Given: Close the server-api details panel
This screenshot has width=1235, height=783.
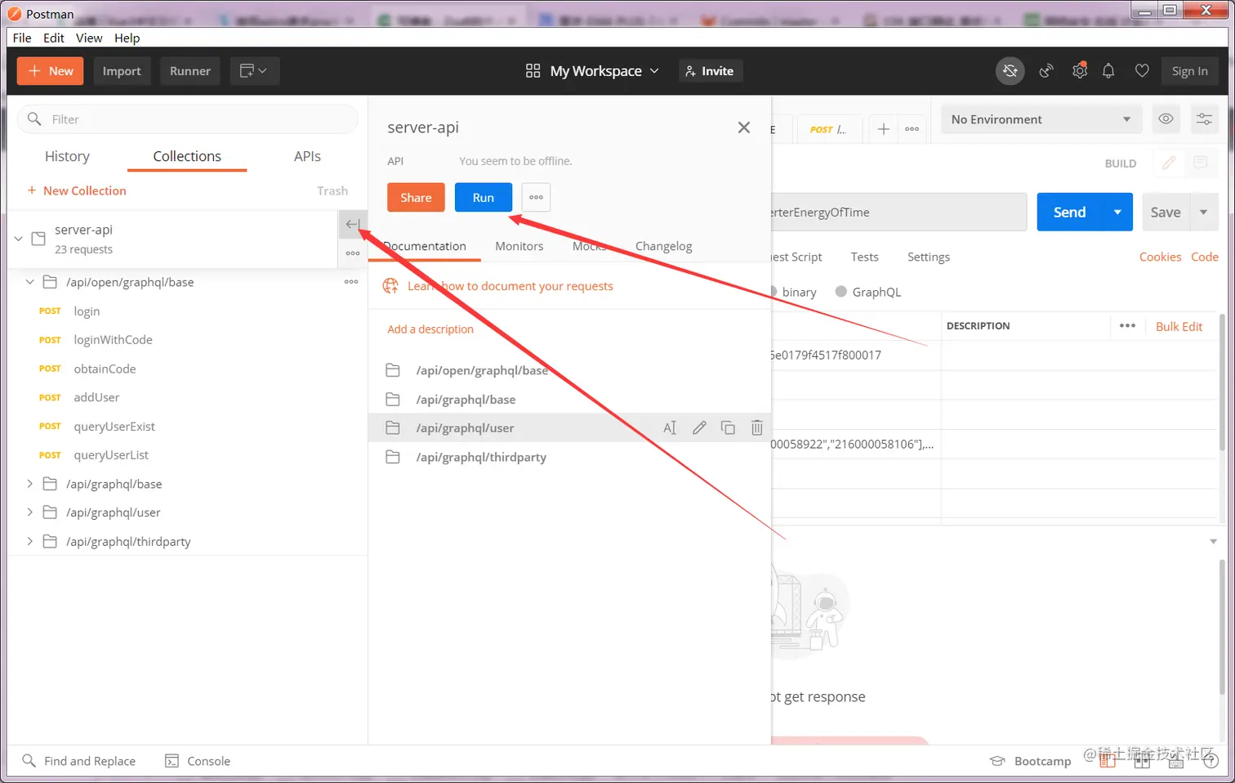Looking at the screenshot, I should (744, 128).
